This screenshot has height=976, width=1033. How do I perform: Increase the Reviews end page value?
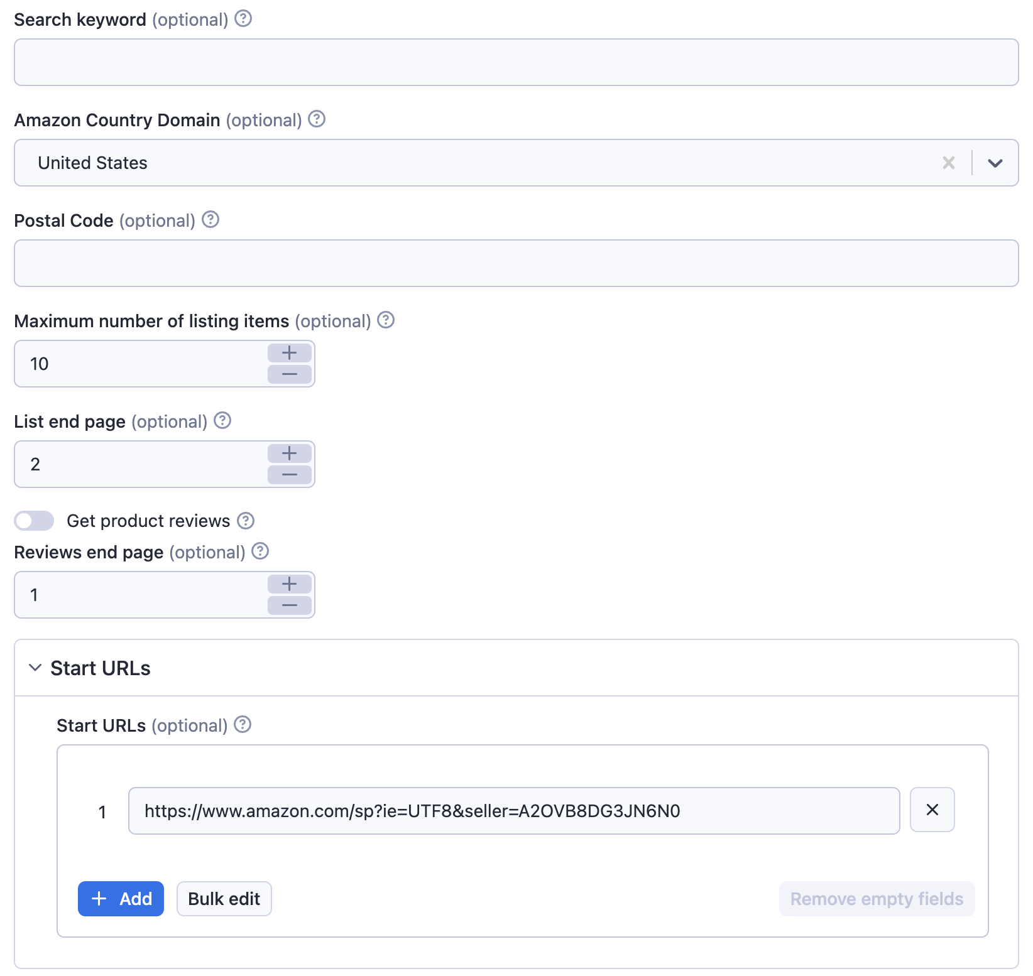tap(289, 584)
